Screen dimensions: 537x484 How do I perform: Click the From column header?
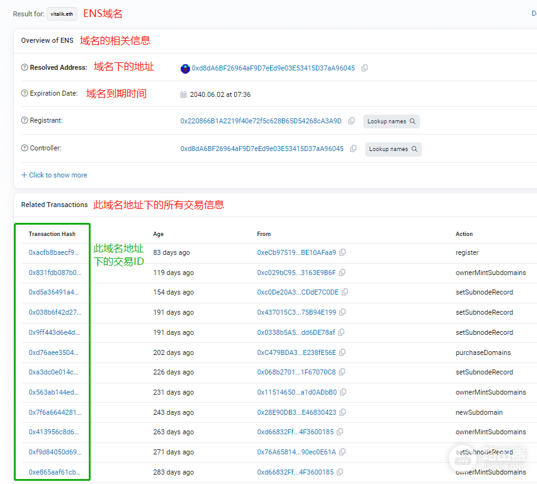[x=264, y=234]
